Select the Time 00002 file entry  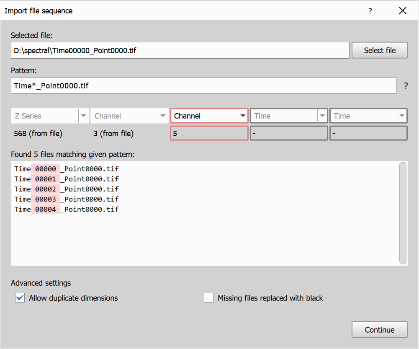66,189
